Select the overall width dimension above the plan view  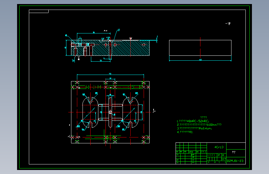point(110,74)
